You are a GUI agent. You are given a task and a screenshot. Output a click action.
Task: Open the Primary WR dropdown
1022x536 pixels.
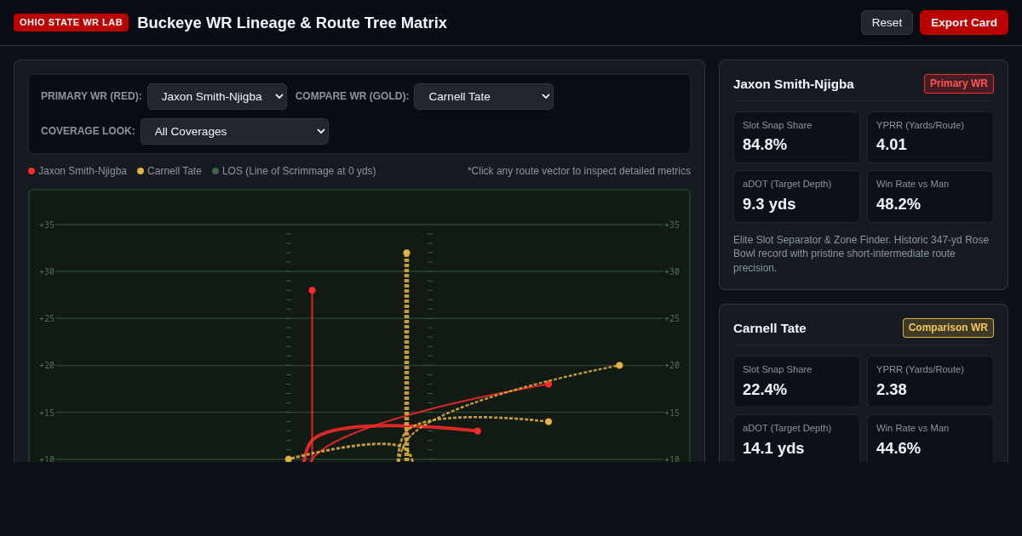(x=217, y=96)
